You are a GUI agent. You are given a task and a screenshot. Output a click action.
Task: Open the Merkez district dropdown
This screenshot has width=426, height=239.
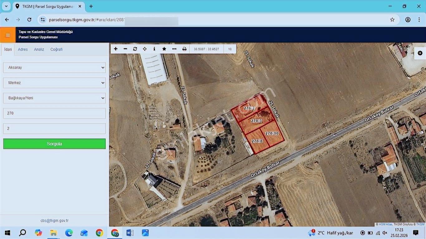point(54,83)
